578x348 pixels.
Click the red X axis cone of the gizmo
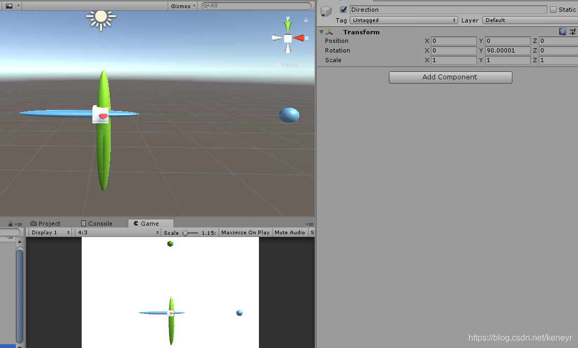pos(299,38)
